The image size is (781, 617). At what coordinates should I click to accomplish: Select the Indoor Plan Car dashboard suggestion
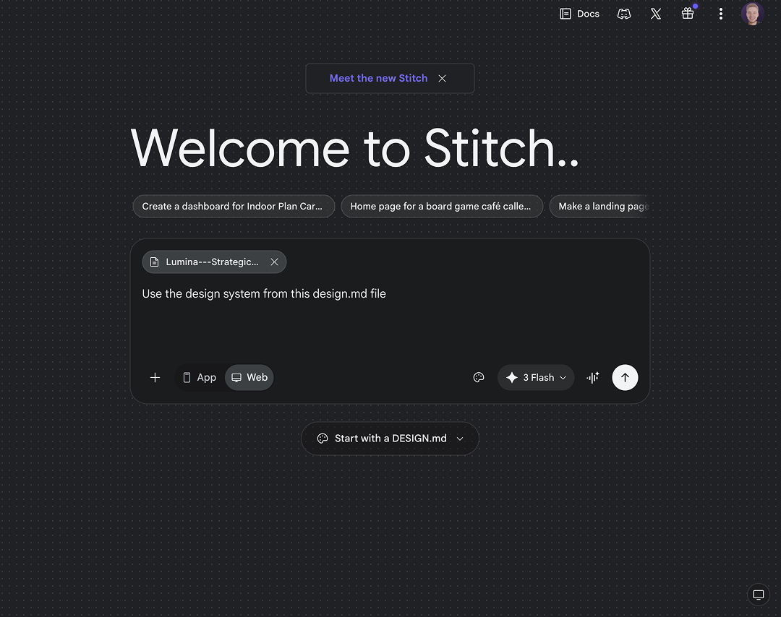click(234, 207)
